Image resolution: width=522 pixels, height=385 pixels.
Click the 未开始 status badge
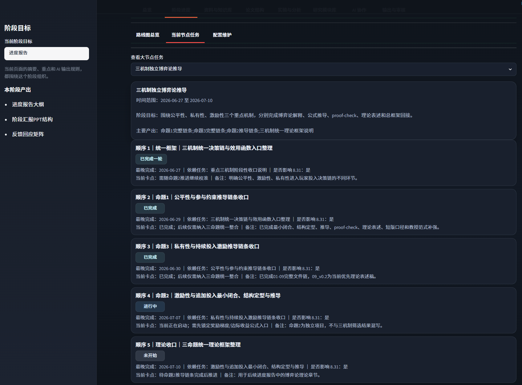pos(150,356)
